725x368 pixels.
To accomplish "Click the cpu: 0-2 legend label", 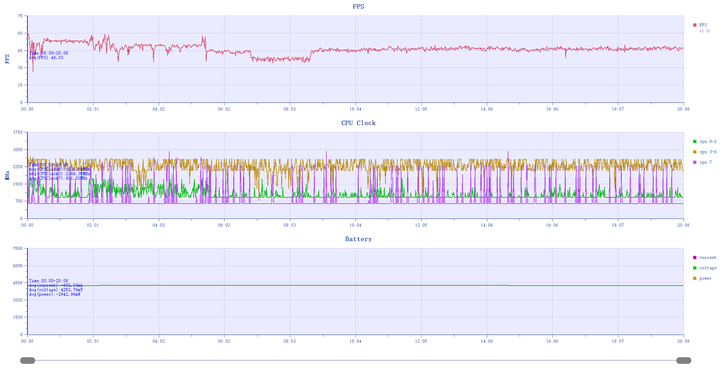I will point(708,141).
